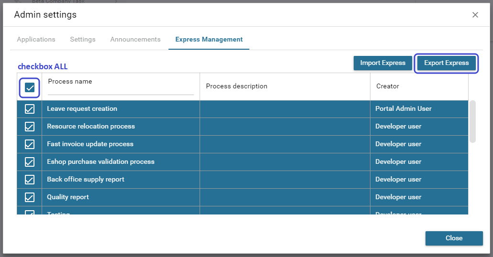
Task: Select the Quality report process name
Action: pos(68,197)
